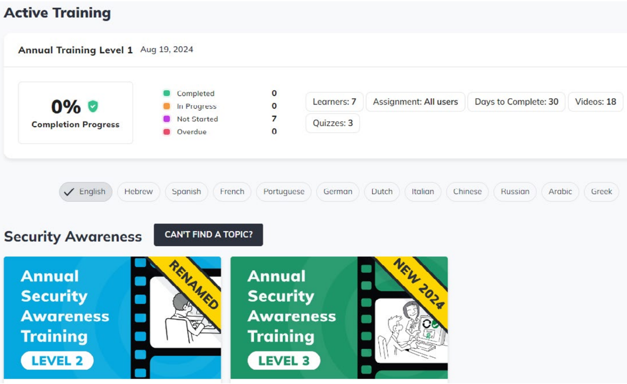Switch language to Spanish
The height and width of the screenshot is (384, 627).
pos(186,192)
